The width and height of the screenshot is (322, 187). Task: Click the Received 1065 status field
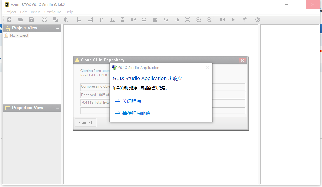point(163,95)
